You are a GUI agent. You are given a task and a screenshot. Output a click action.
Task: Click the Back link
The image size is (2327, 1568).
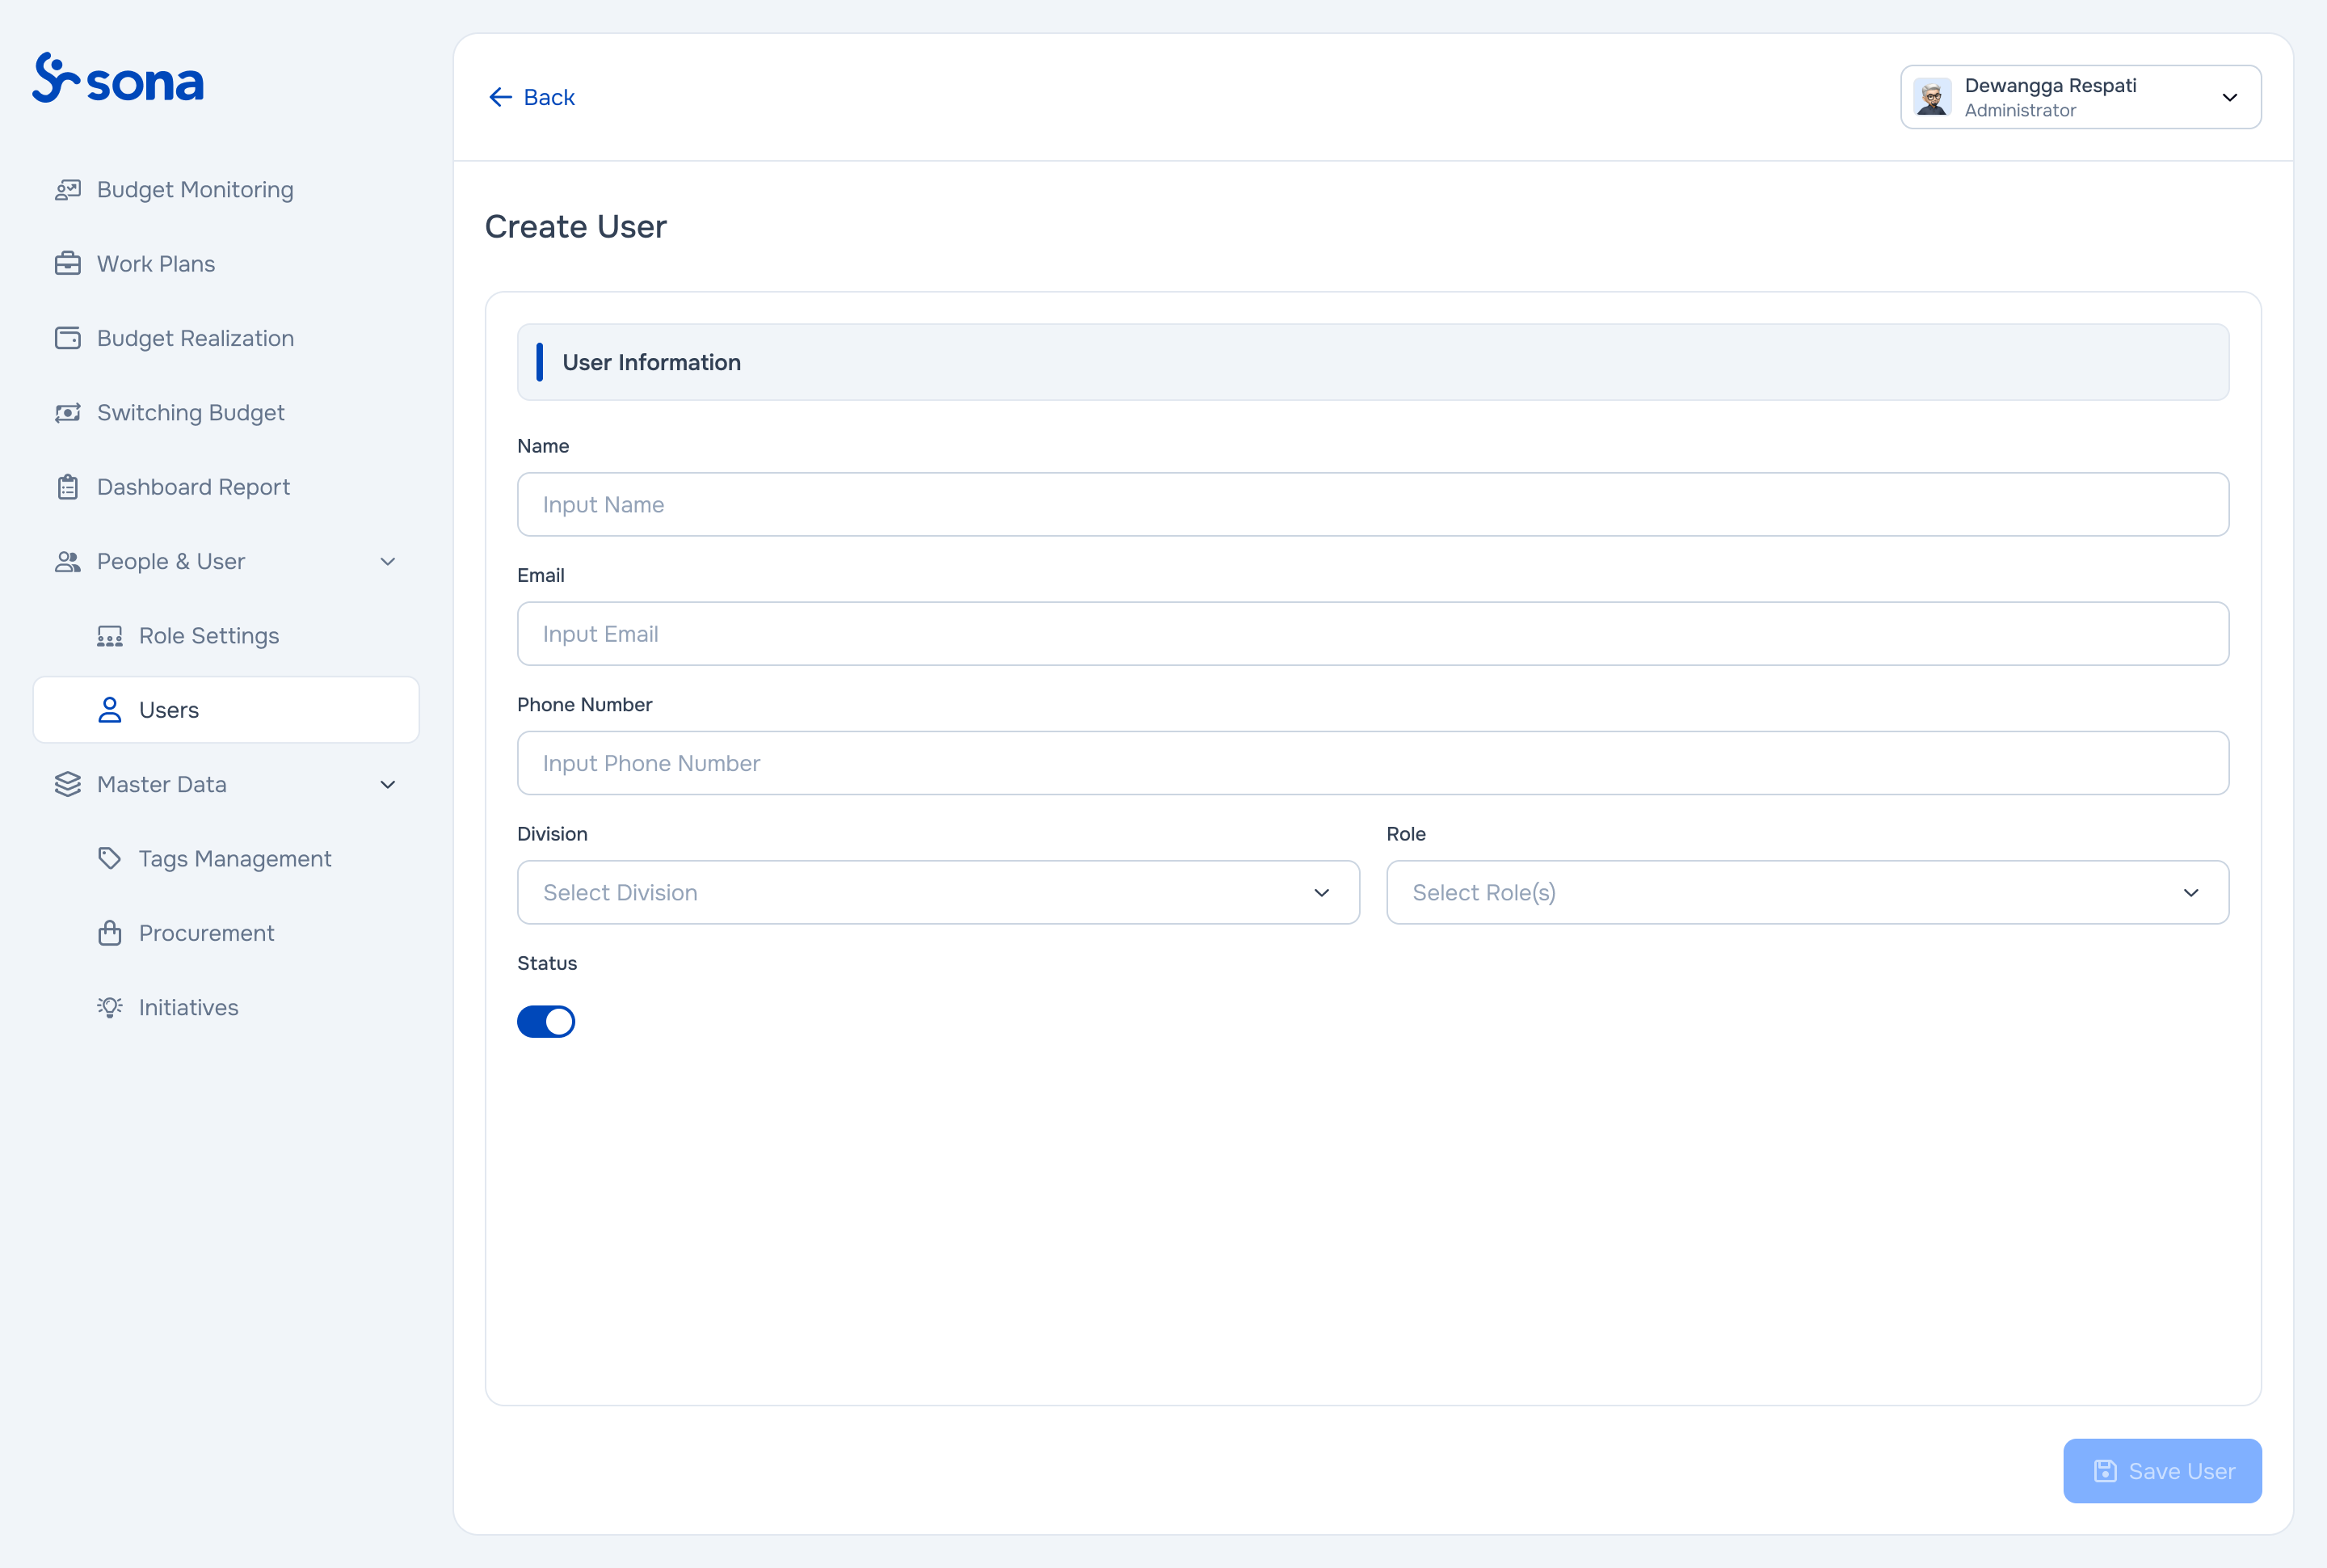point(532,97)
